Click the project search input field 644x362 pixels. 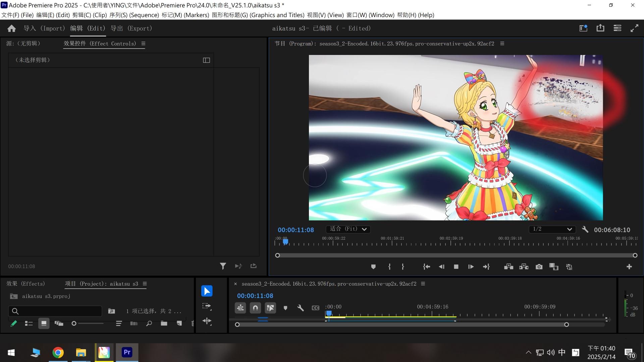click(x=55, y=311)
